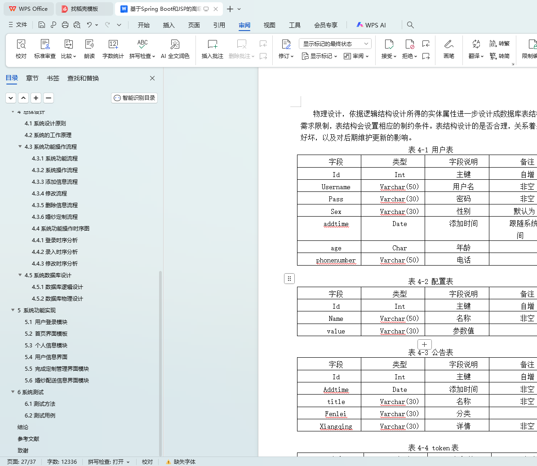
Task: Open 字数统计 word count
Action: coord(113,49)
